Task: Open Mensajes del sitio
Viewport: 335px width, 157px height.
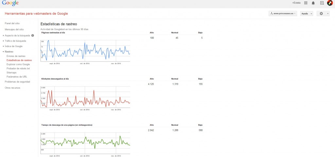Action: point(14,29)
